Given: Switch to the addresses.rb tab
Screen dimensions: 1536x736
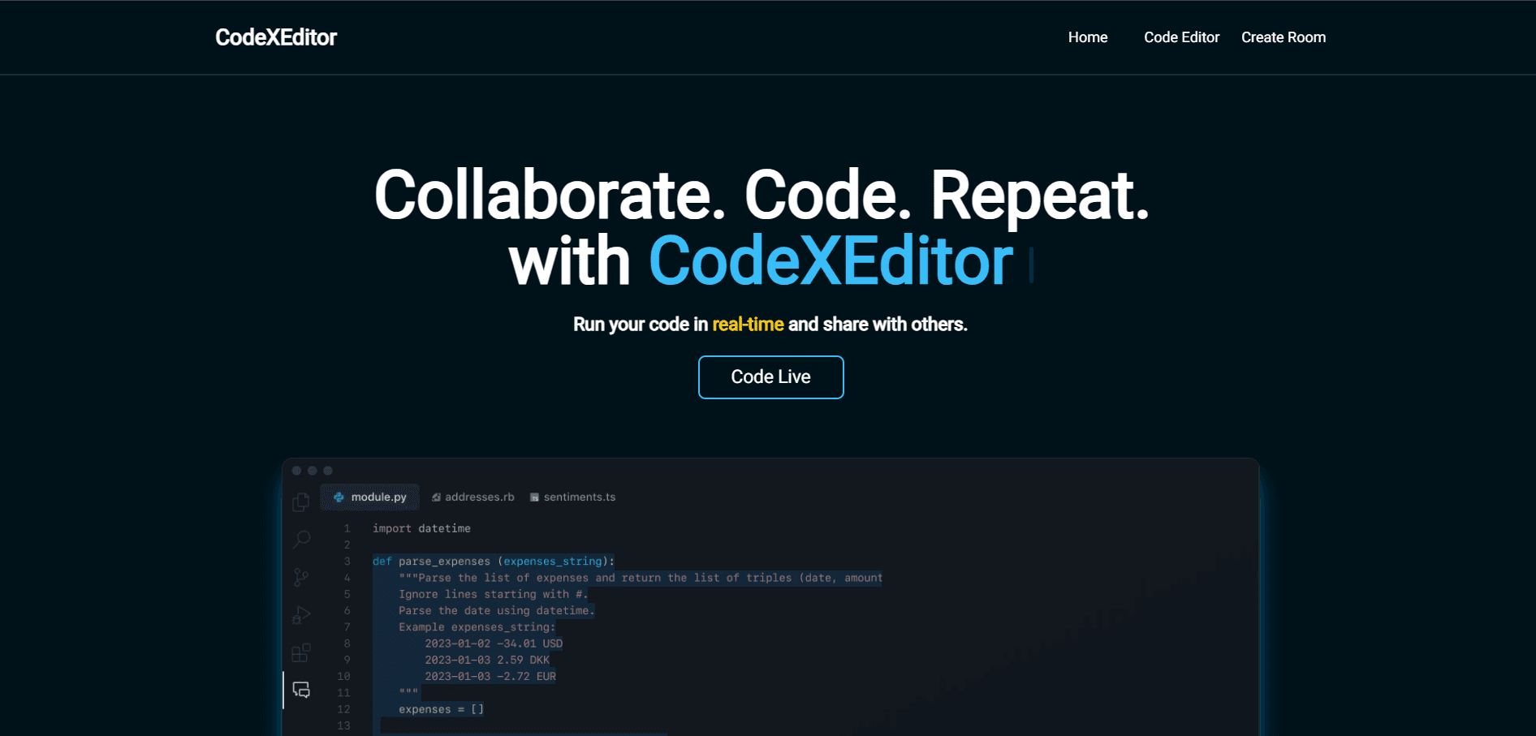Looking at the screenshot, I should coord(472,497).
